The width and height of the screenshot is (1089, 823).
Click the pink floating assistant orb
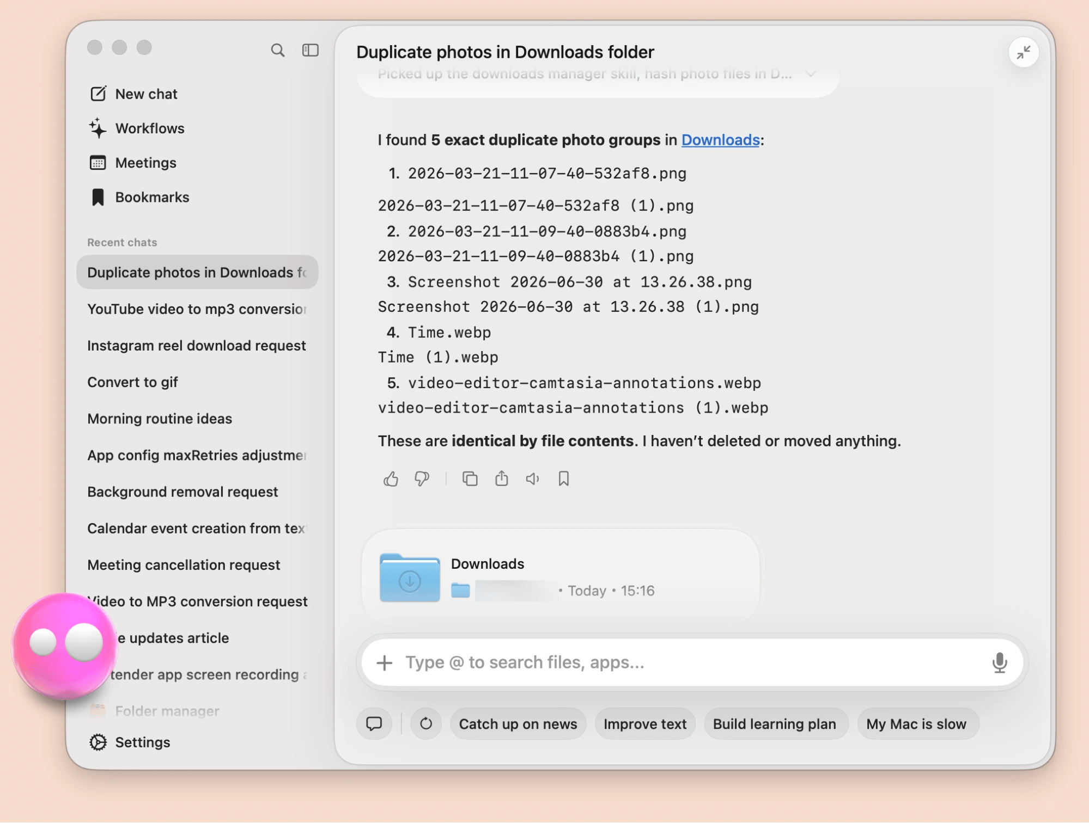[x=65, y=646]
